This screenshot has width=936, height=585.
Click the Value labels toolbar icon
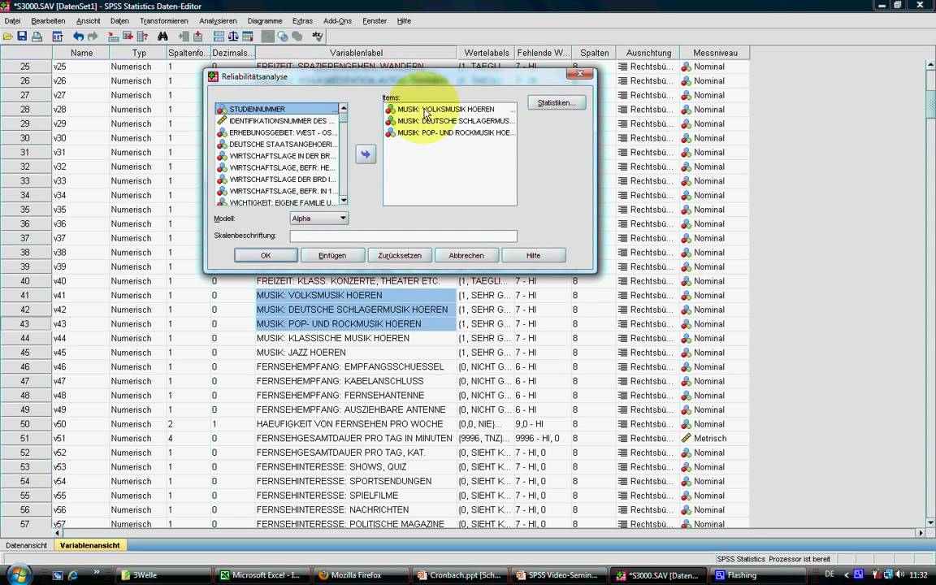[268, 37]
